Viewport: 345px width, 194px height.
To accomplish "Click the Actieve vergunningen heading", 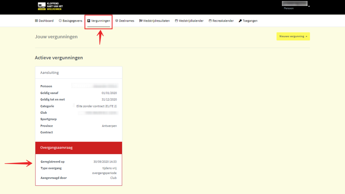I will [x=59, y=58].
